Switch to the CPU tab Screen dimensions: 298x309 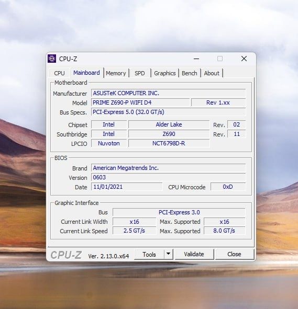(59, 73)
